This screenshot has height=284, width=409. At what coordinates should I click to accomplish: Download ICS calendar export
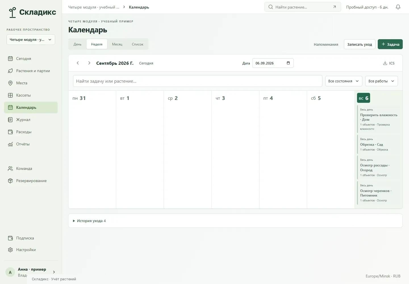click(x=389, y=63)
